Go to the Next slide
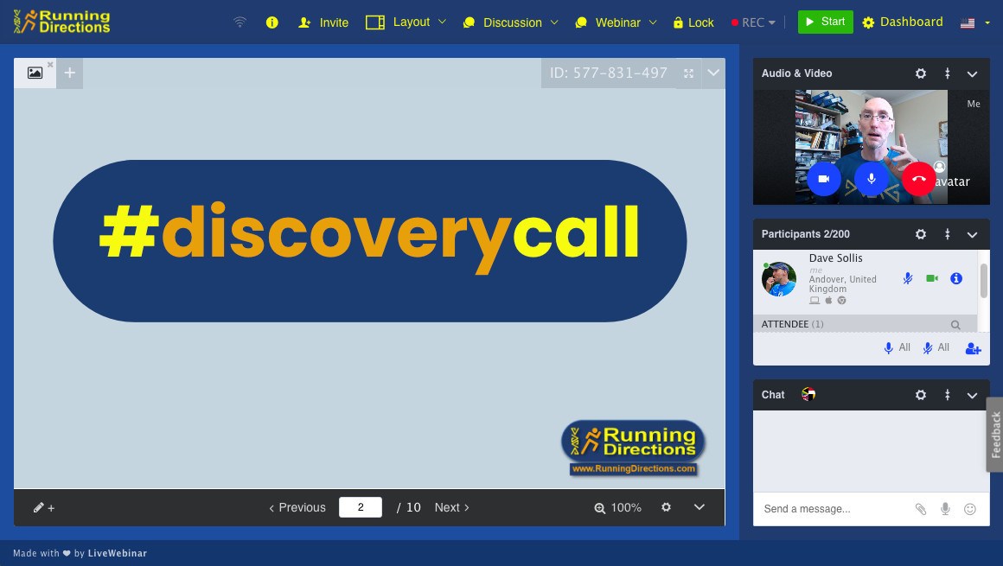 [x=451, y=507]
